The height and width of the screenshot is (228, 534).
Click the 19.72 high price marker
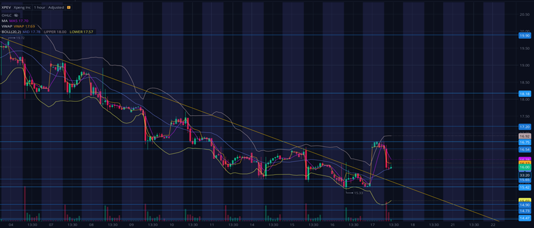[20, 38]
